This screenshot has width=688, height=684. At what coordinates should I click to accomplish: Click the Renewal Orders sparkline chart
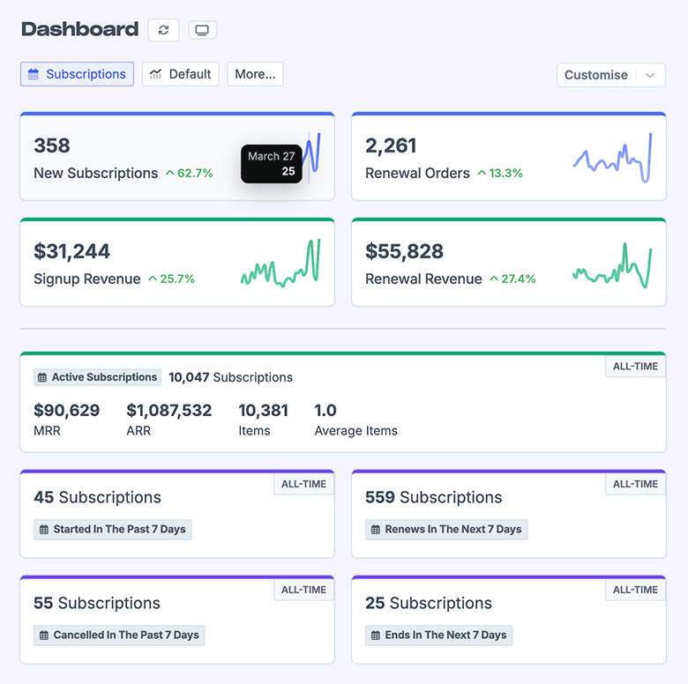(612, 159)
